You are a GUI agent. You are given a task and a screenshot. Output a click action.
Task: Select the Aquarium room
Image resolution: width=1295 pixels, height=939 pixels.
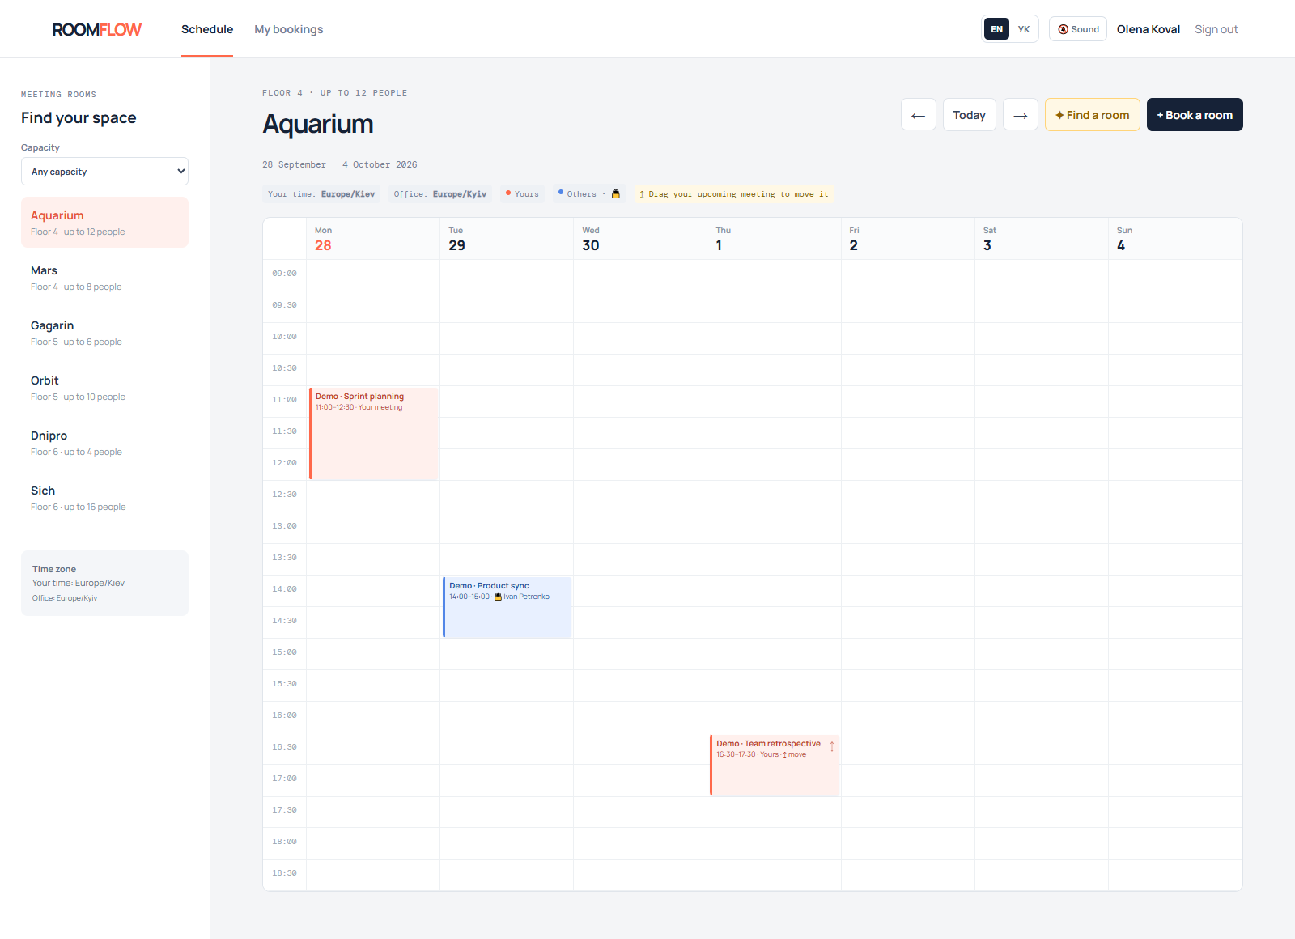tap(104, 223)
